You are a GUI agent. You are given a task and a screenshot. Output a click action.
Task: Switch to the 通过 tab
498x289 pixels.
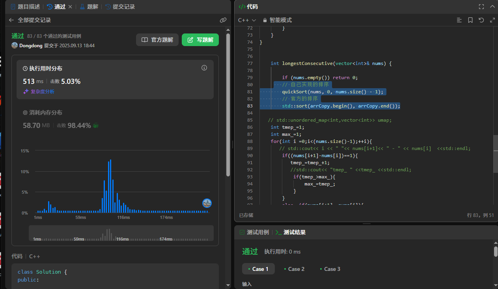[56, 7]
